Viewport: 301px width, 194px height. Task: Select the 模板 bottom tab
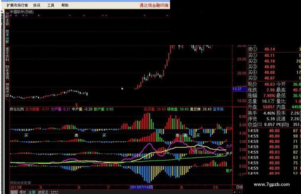(x=23, y=192)
